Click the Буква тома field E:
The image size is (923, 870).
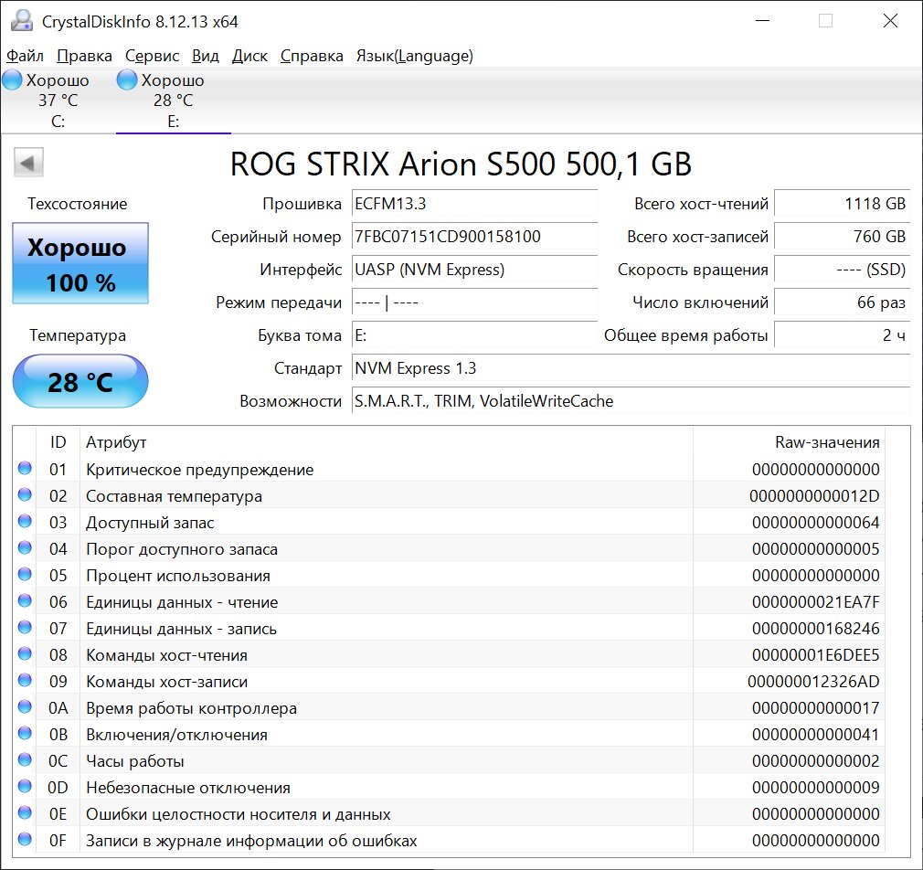coord(474,335)
